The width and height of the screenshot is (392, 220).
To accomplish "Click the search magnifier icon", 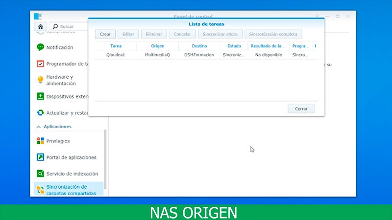I will click(55, 26).
